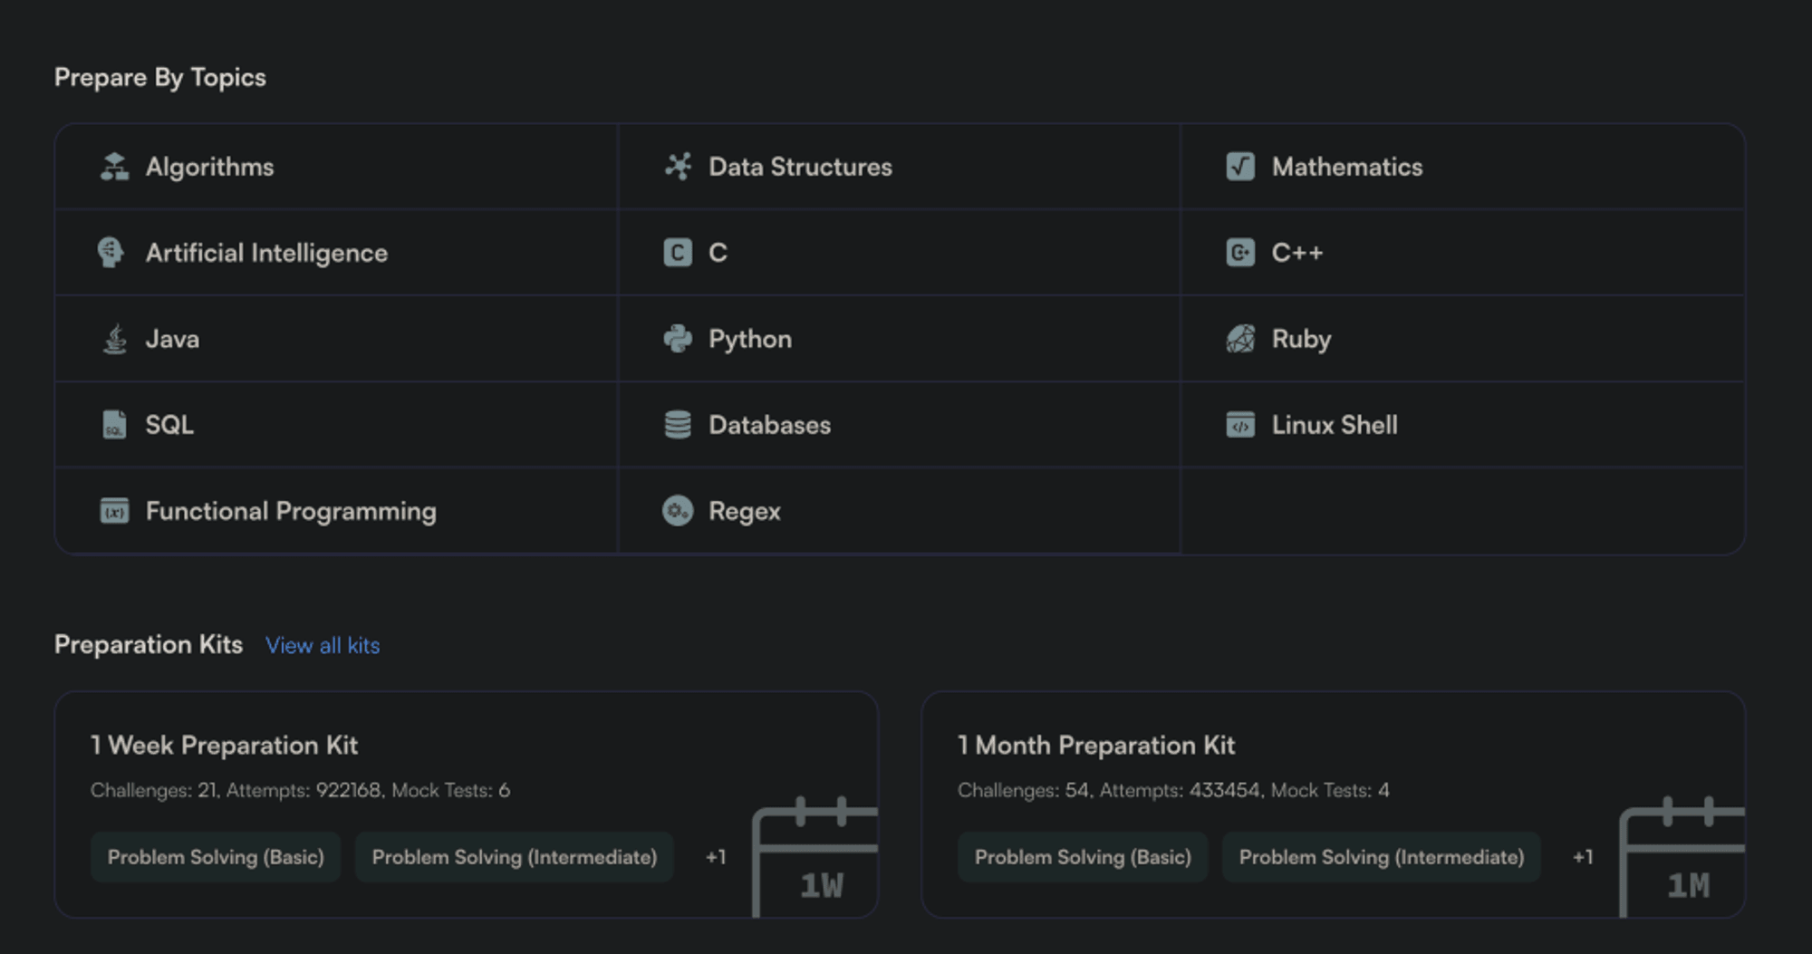This screenshot has height=954, width=1812.
Task: Click the Artificial Intelligence head icon
Action: pyautogui.click(x=111, y=253)
